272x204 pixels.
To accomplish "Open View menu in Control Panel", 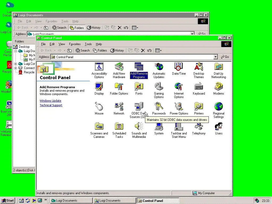I will click(x=62, y=44).
